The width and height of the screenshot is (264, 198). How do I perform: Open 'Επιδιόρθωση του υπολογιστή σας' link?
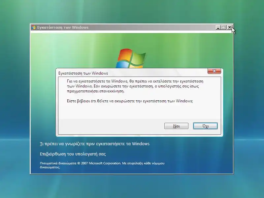(73, 154)
